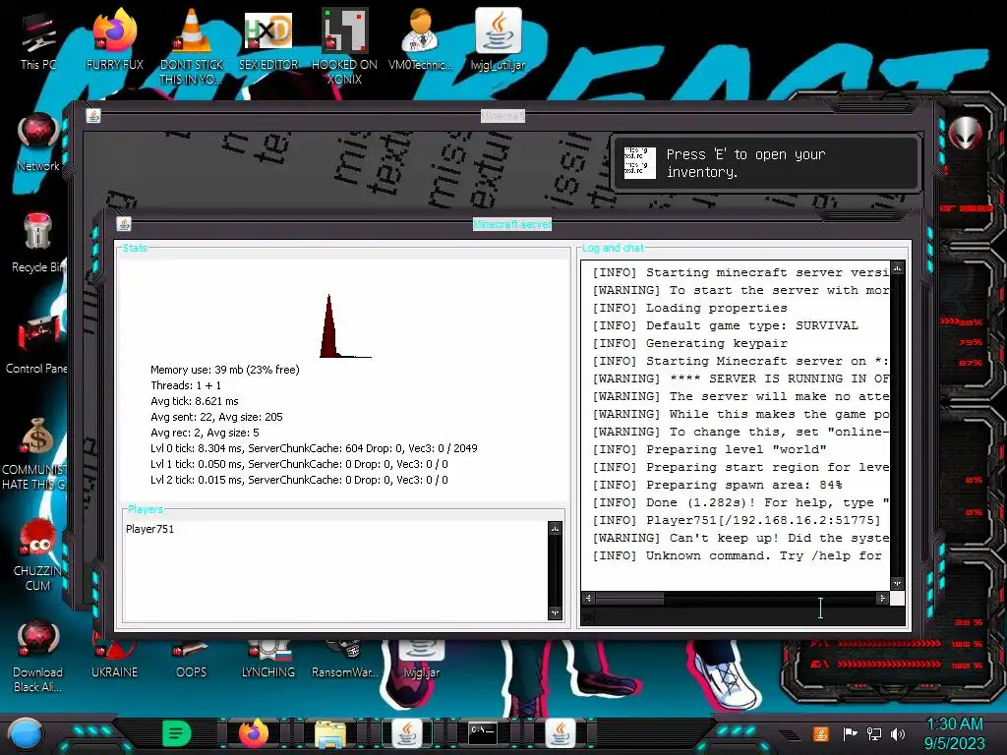
Task: Click the volume speaker tray icon
Action: (x=898, y=734)
